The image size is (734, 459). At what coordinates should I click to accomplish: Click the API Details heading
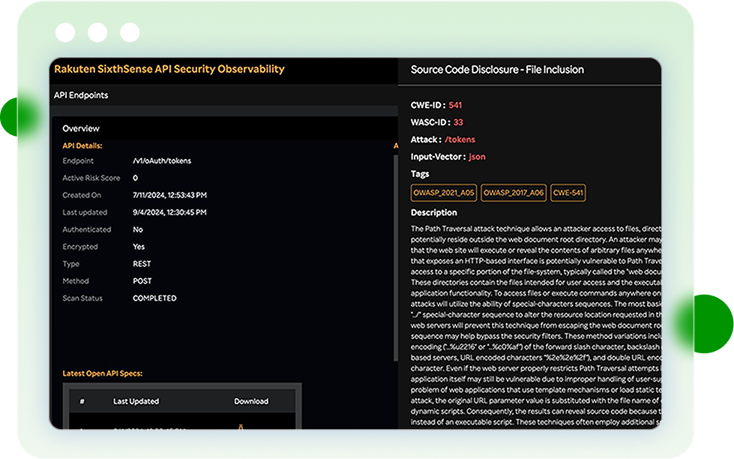[x=82, y=145]
